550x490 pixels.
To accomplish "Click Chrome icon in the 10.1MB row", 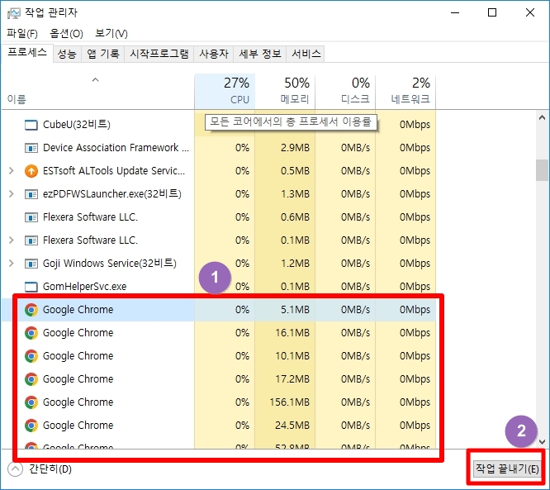I will (31, 356).
